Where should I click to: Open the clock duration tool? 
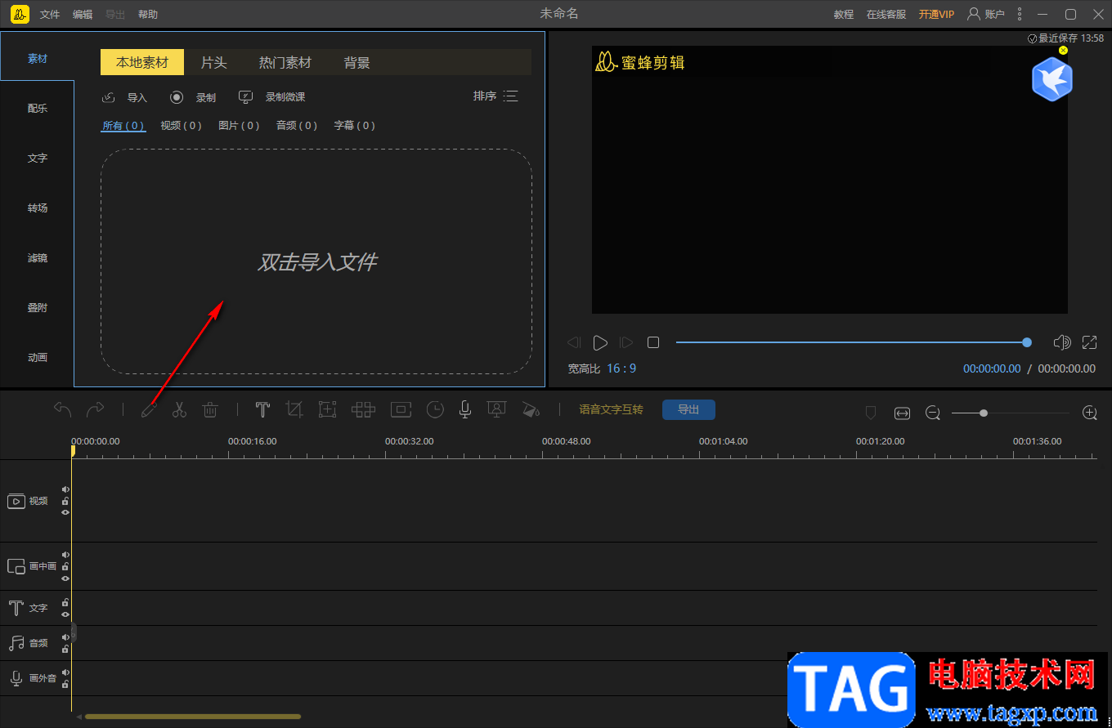click(435, 409)
